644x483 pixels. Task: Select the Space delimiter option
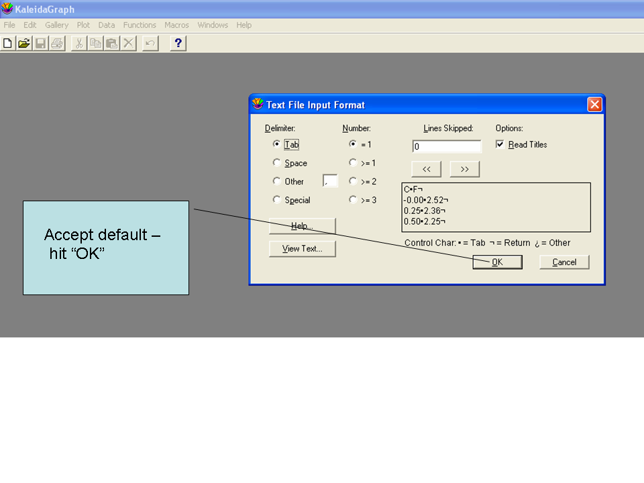pos(276,162)
